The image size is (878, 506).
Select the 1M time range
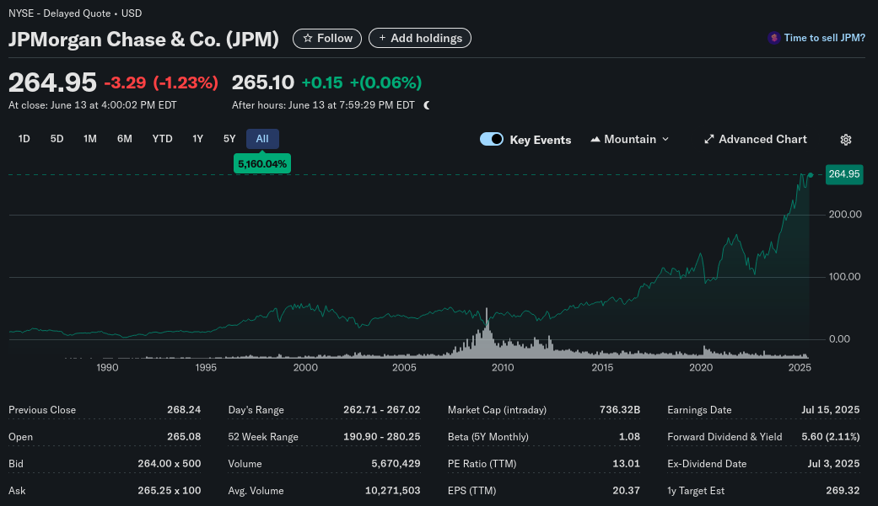(x=90, y=139)
